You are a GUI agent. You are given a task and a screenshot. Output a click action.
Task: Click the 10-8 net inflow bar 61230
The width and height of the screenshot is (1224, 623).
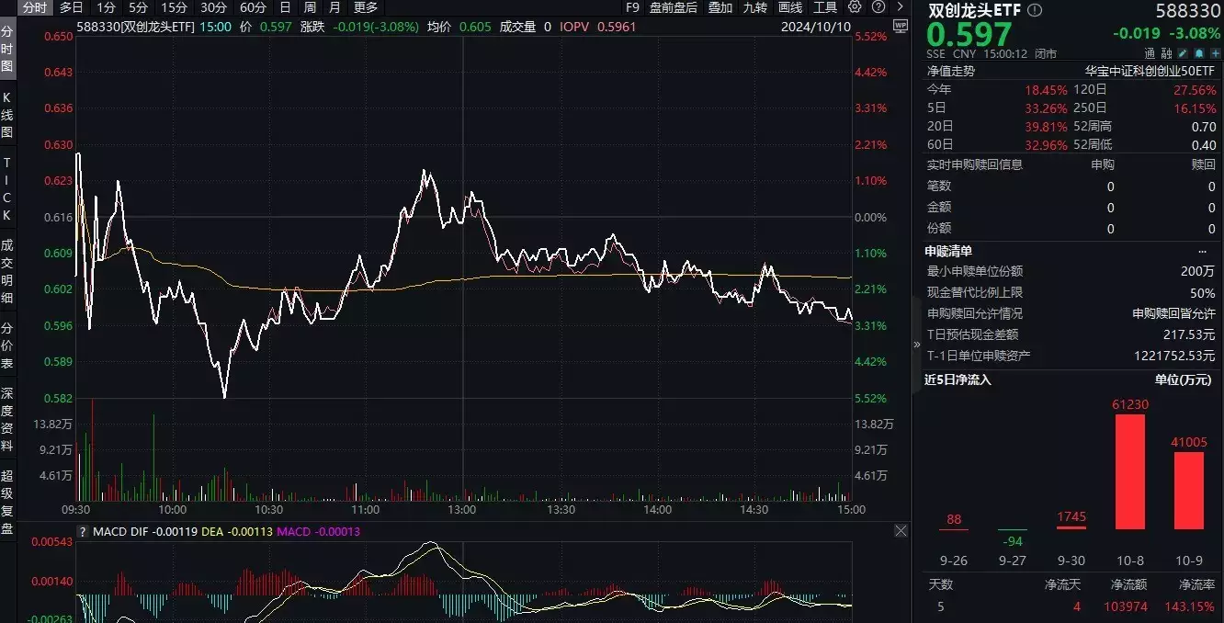click(x=1129, y=471)
